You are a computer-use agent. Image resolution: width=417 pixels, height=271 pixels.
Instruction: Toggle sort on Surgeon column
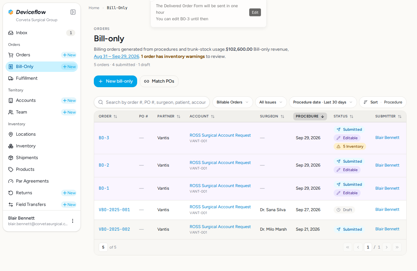click(282, 116)
